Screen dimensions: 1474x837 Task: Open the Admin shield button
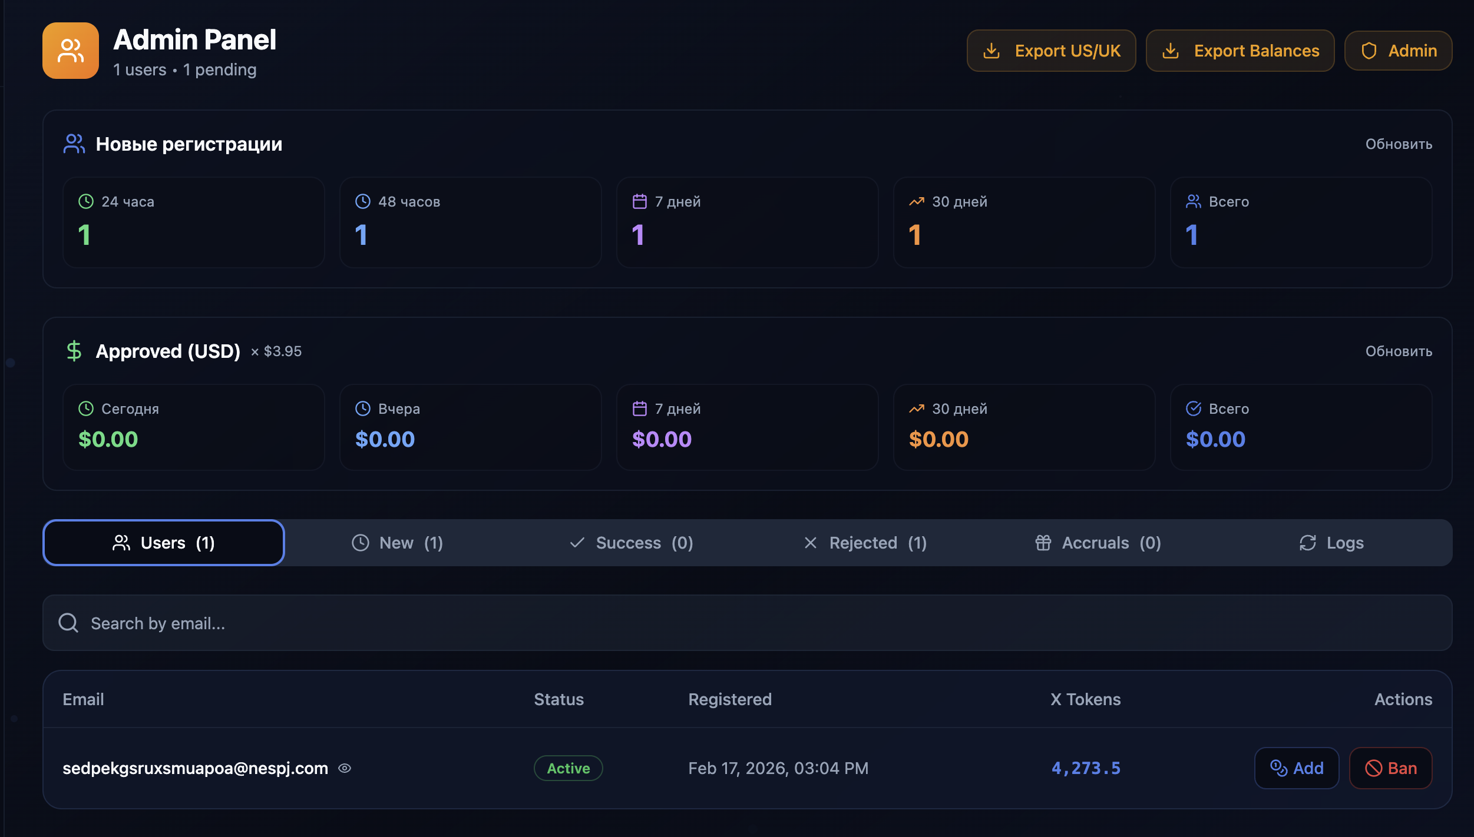coord(1398,51)
